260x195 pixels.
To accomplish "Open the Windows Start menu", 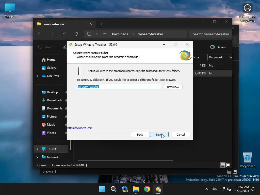I will click(x=102, y=189).
